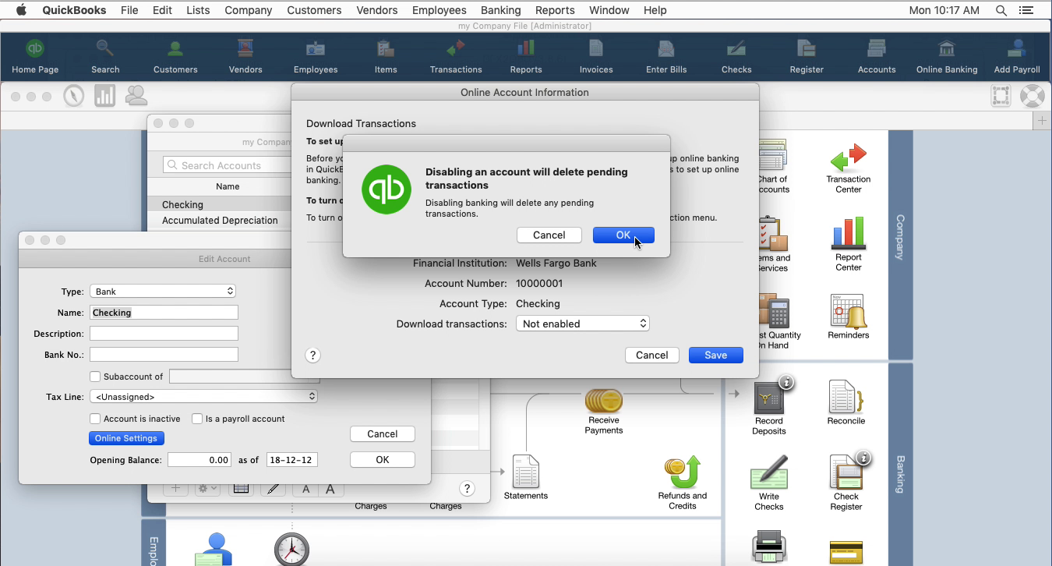Click the as of date field
The width and height of the screenshot is (1052, 566).
(x=292, y=459)
